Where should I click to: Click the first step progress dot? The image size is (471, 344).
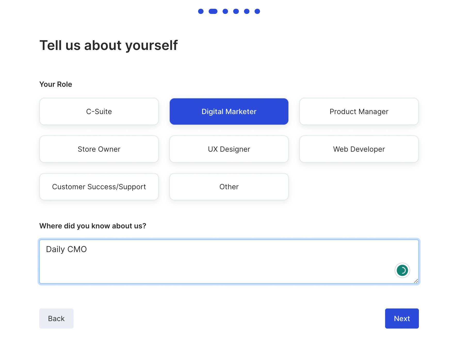point(201,11)
